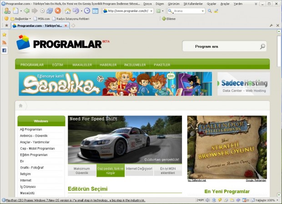Click the magnifier search go button
This screenshot has height=204, width=282.
[210, 11]
